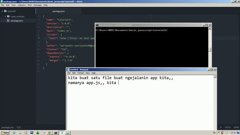This screenshot has width=240, height=135.
Task: Open the green triangle taskbar icon
Action: pos(37,133)
